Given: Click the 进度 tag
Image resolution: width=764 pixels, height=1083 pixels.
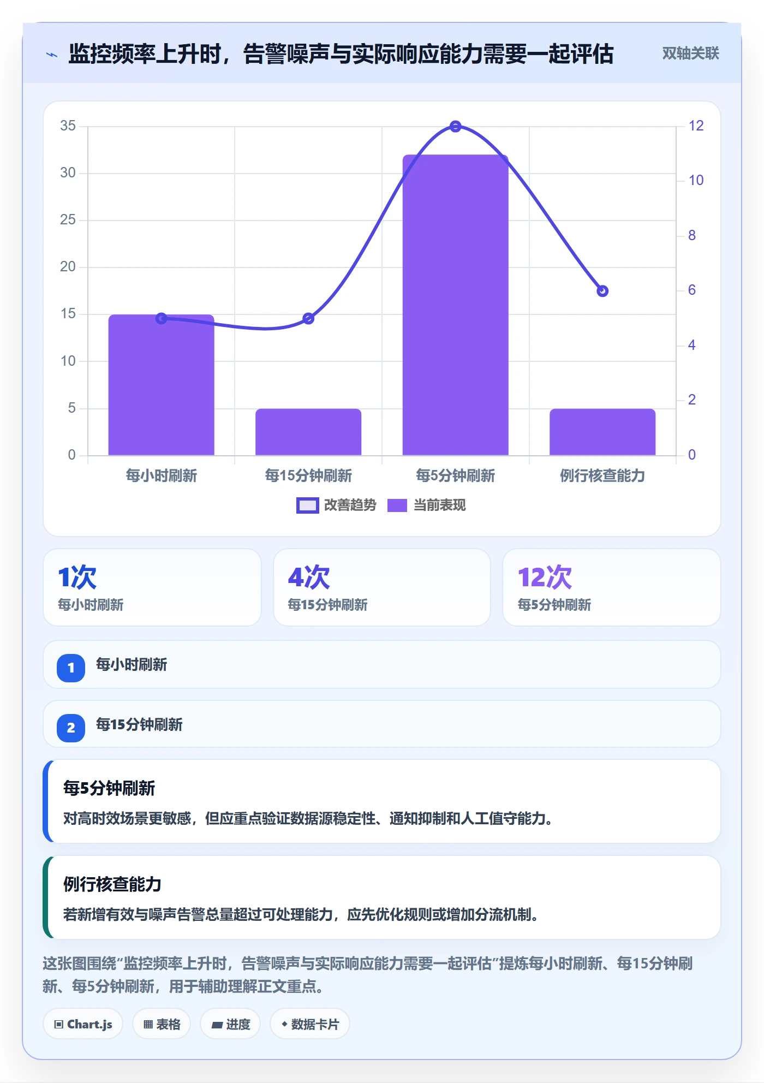Looking at the screenshot, I should [230, 1024].
